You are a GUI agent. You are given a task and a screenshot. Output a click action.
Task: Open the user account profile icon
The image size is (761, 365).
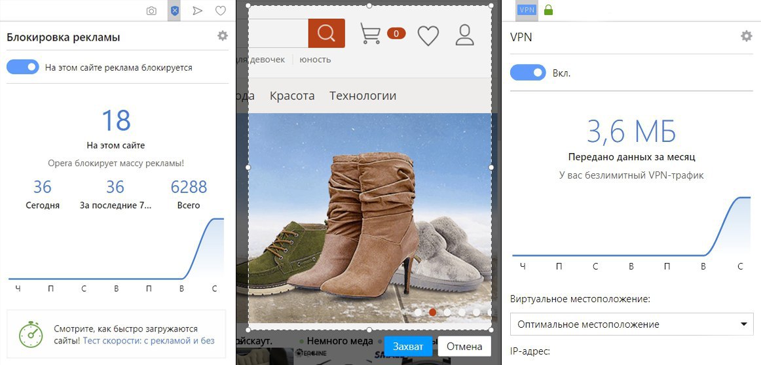(465, 35)
